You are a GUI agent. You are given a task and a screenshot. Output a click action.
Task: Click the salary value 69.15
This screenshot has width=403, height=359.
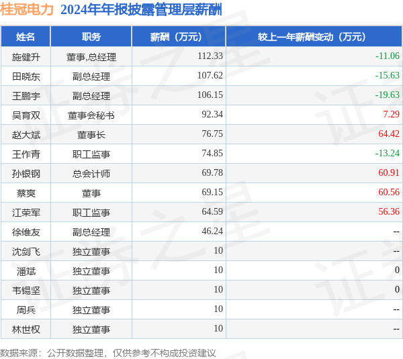point(212,193)
